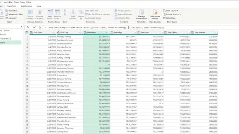
Task: Click the data type icon of First-Day column
Action: 58,32
